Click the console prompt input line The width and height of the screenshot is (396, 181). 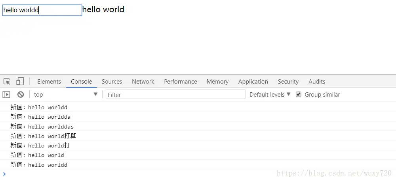[198, 174]
